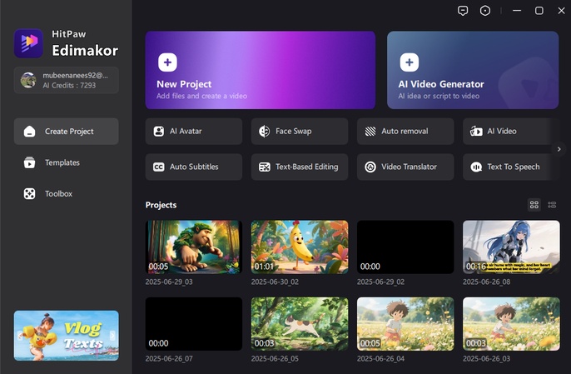The height and width of the screenshot is (374, 571).
Task: Open anime girl project 2025-06-26_08
Action: pyautogui.click(x=511, y=247)
